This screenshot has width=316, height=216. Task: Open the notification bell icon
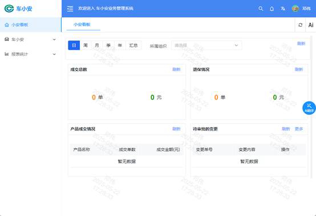point(272,9)
